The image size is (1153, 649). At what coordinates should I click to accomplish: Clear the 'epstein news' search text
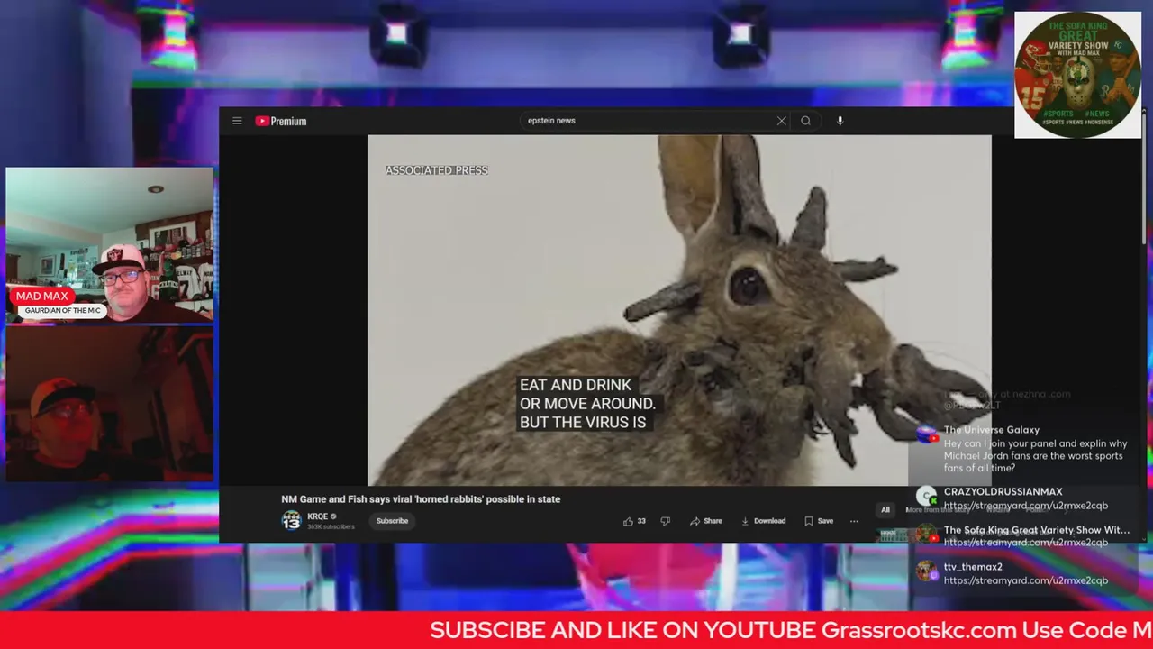(x=782, y=121)
